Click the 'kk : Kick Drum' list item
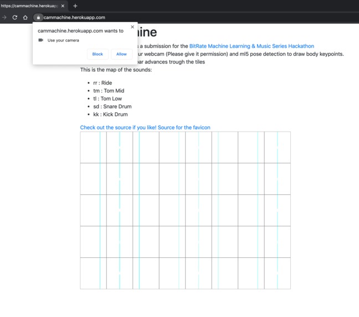The image size is (359, 317). [110, 115]
